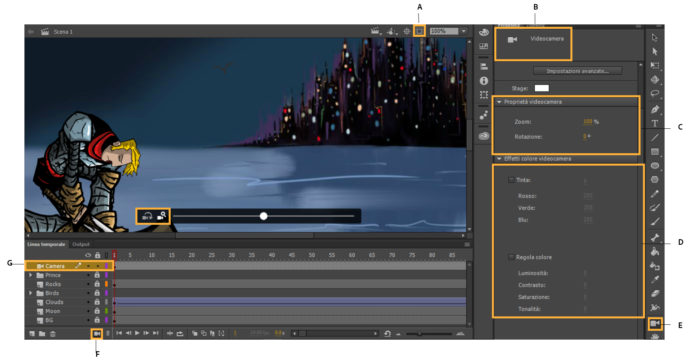
Task: Select the Selection tool
Action: tap(655, 37)
